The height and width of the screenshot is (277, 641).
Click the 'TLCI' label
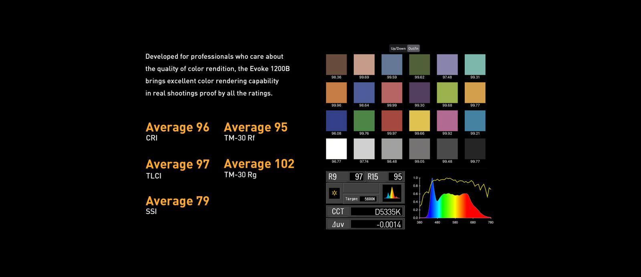click(153, 176)
